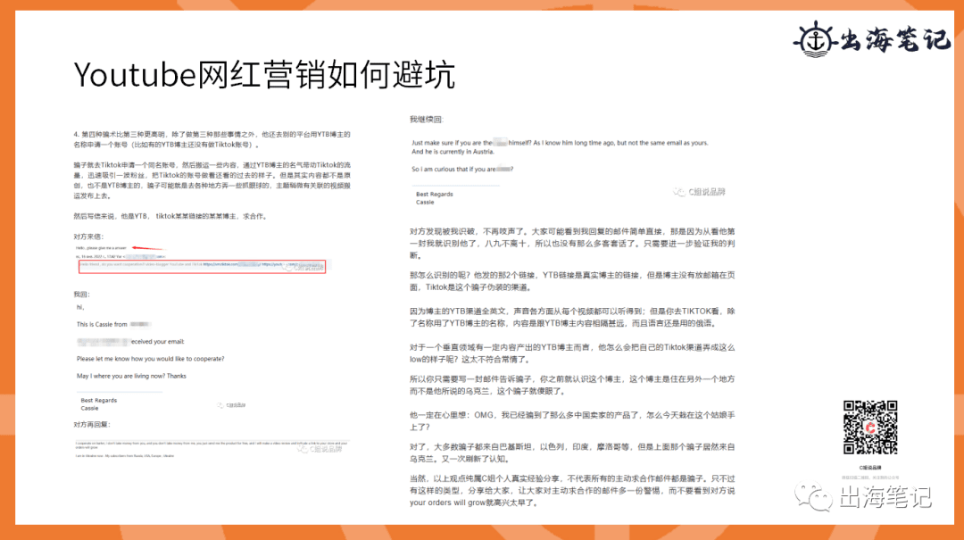Select paragraph starting 他一定在心里想：OMG
Viewport: 964px width, 540px height.
coord(572,421)
